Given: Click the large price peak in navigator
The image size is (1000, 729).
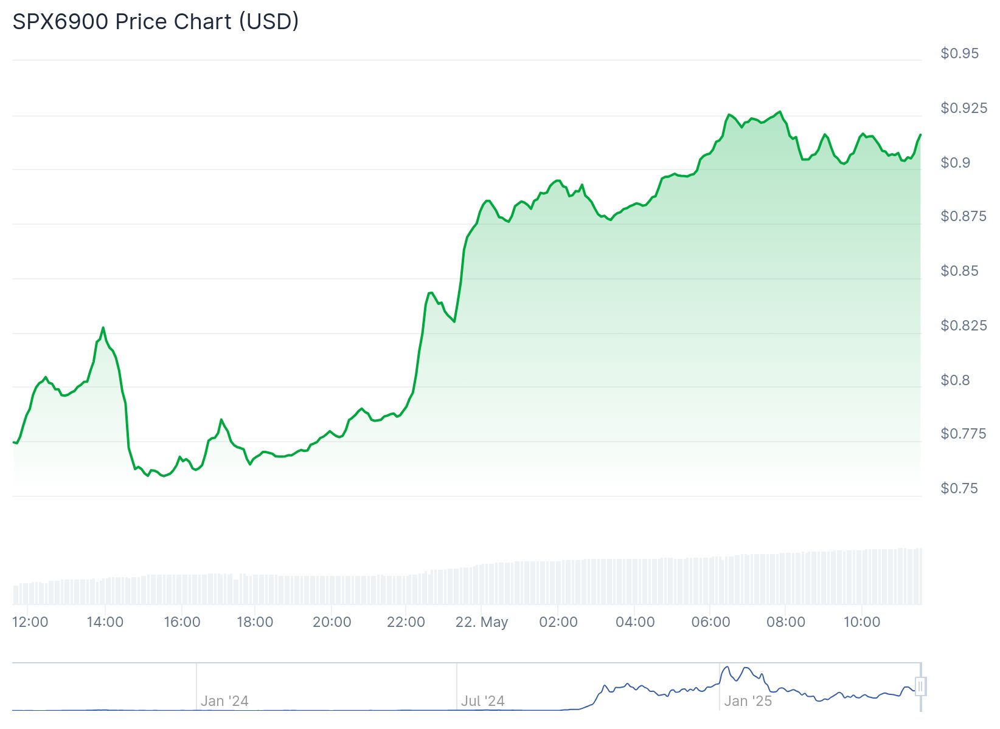Looking at the screenshot, I should click(x=726, y=667).
